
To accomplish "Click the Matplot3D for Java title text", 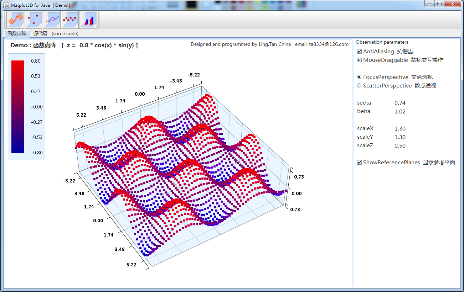I will pos(40,5).
